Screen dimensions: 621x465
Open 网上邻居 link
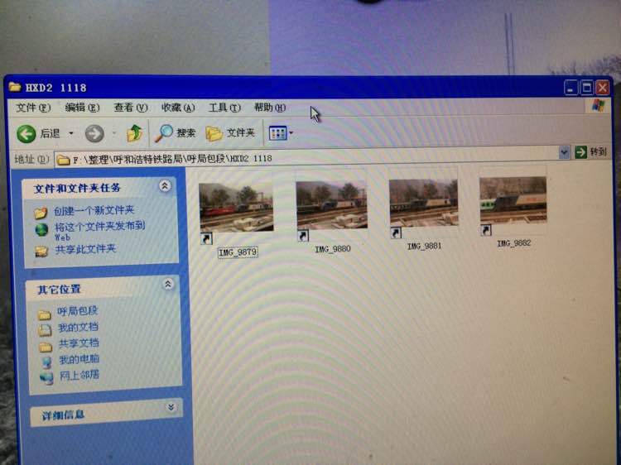79,375
